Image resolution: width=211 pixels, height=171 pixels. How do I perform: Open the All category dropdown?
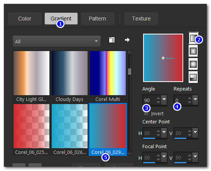click(x=57, y=41)
